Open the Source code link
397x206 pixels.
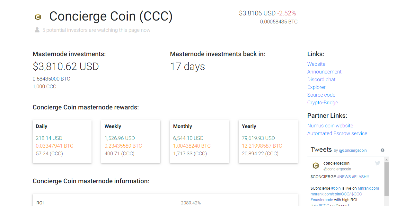pos(321,95)
